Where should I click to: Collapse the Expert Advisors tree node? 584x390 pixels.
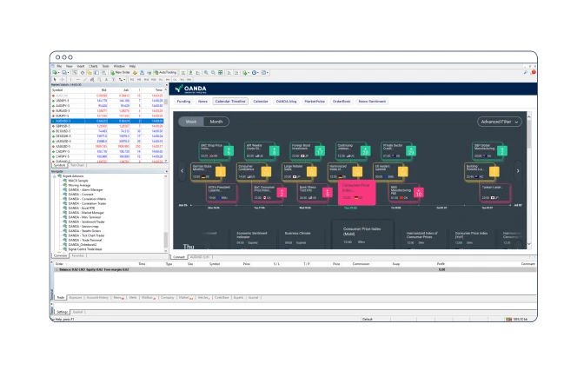(x=54, y=175)
